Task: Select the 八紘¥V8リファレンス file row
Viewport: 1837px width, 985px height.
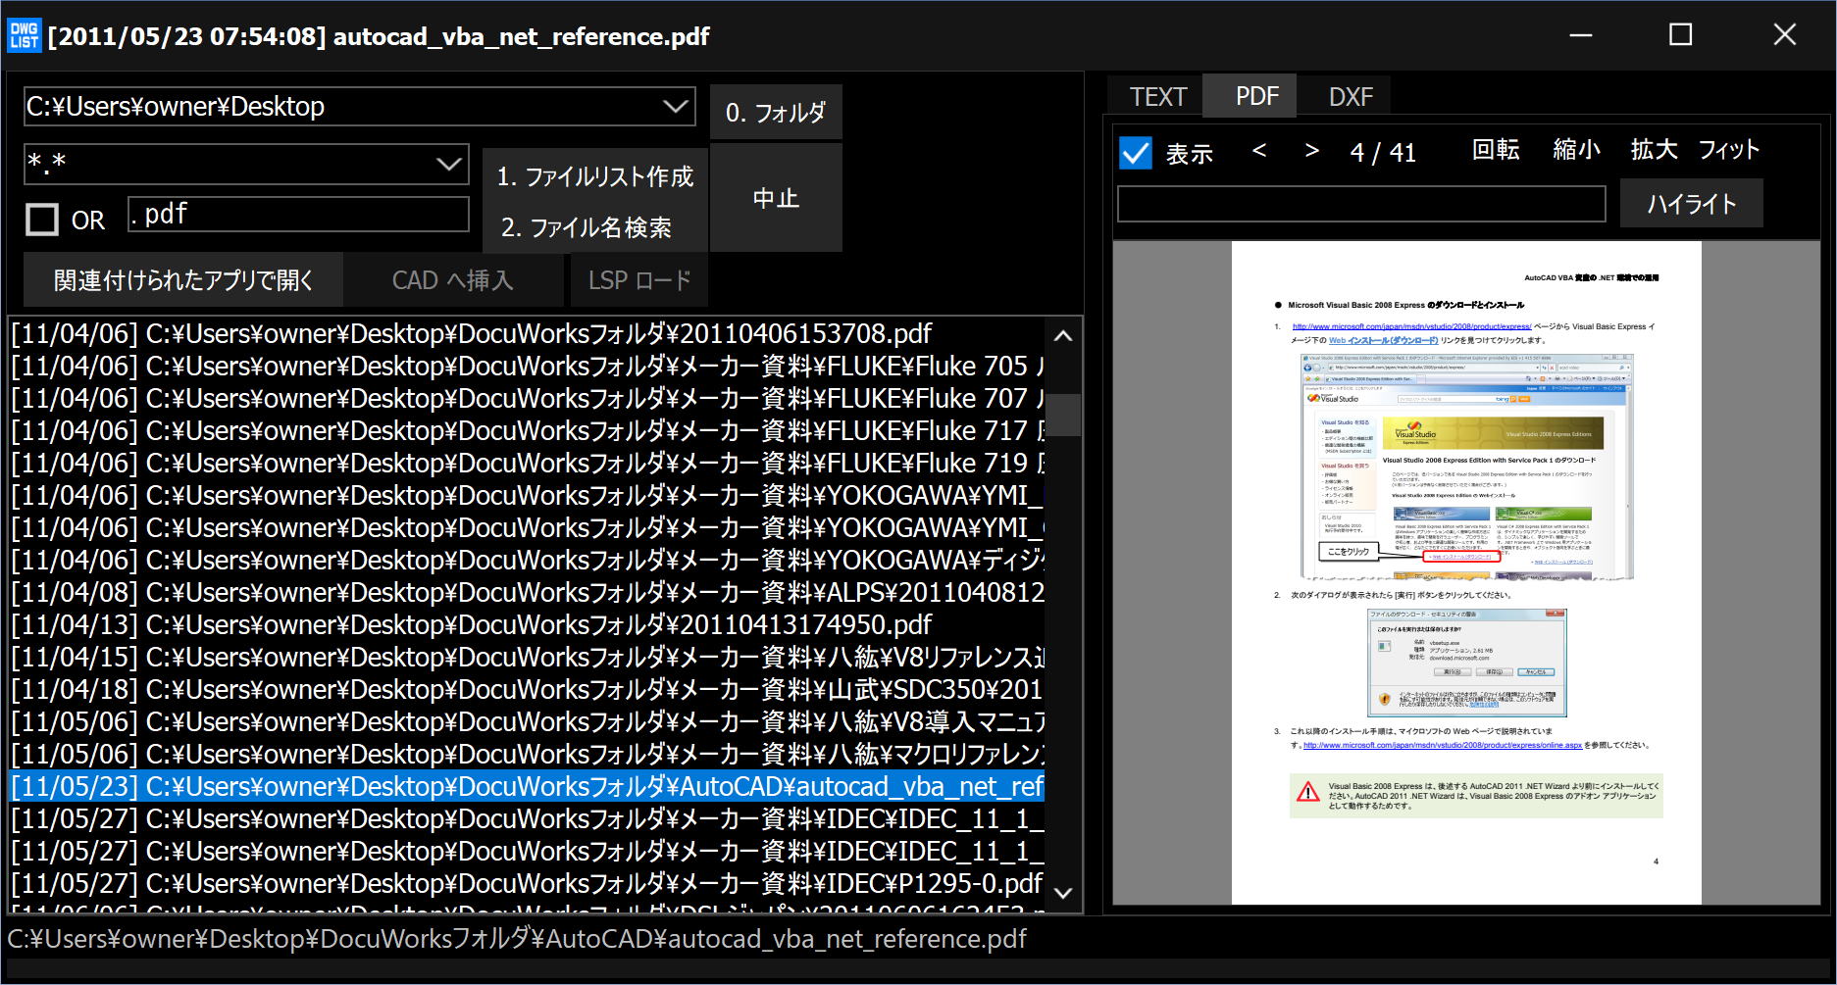Action: click(x=526, y=657)
